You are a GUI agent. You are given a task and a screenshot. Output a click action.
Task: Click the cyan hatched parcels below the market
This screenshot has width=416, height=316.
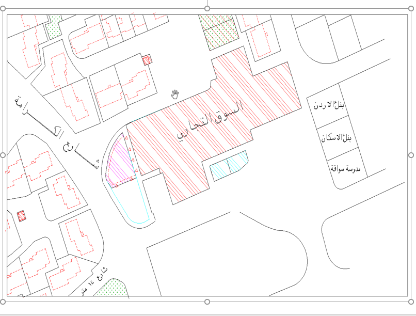229,165
